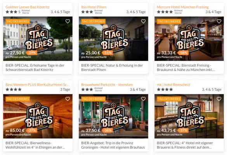Viewport: 227px width, 155px height.
Task: Click the Brouwhotel Parkzicht brewery photo thumbnail
Action: [x=113, y=116]
